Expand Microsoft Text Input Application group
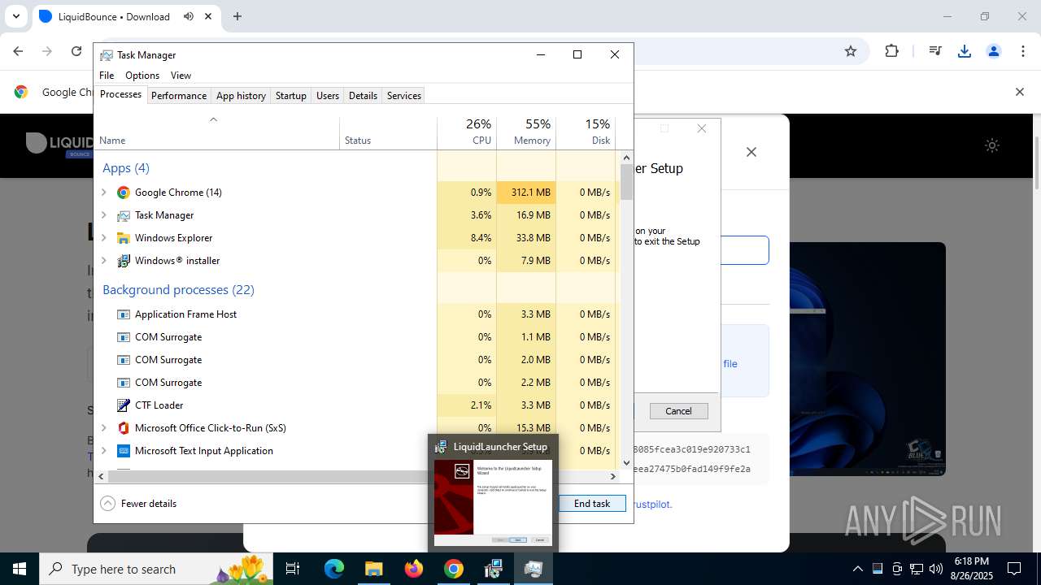Viewport: 1041px width, 585px height. tap(104, 451)
